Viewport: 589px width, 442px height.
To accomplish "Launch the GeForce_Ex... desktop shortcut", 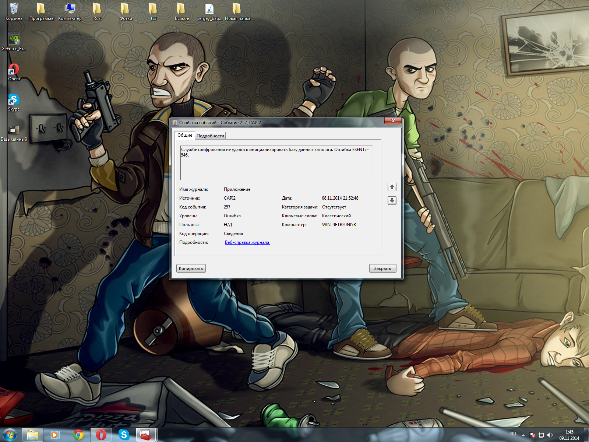I will click(x=14, y=42).
